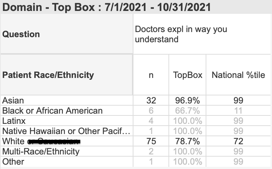Select the national percentile value 11

pyautogui.click(x=238, y=111)
